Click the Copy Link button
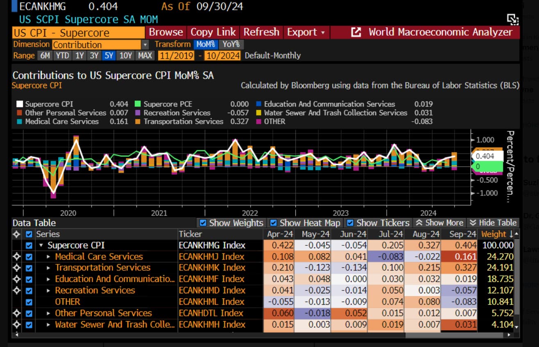 click(x=213, y=32)
